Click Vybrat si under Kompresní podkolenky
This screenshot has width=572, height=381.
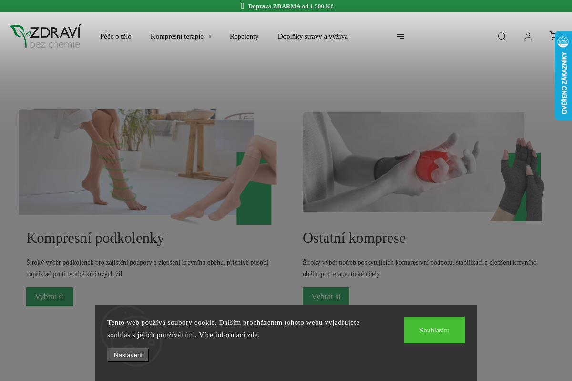[50, 296]
